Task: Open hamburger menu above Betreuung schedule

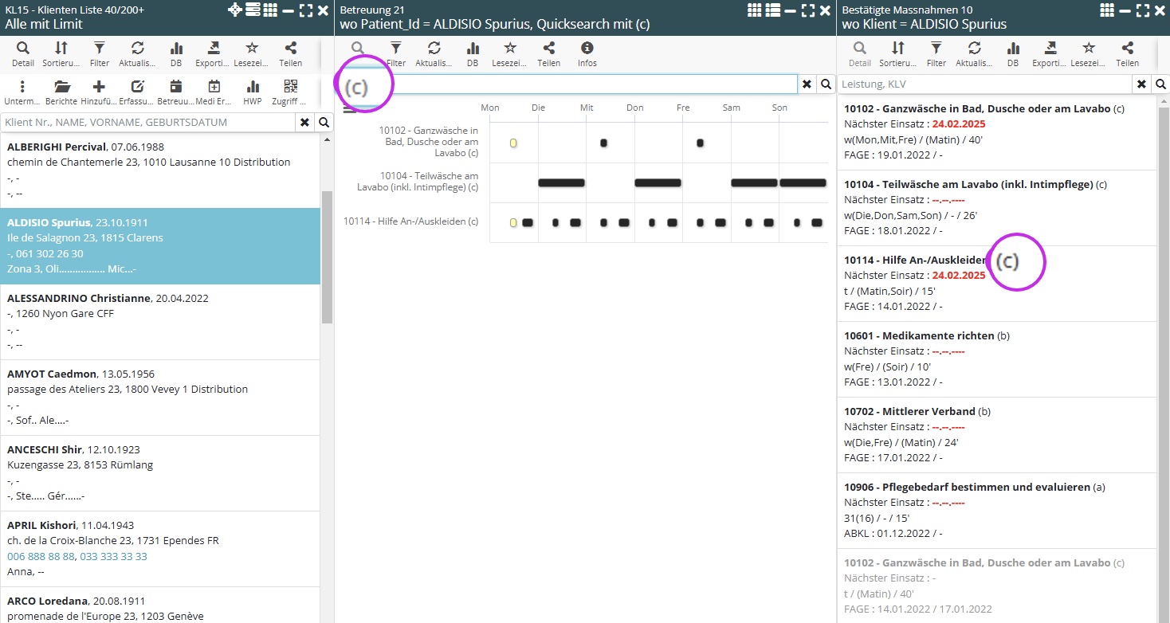Action: tap(349, 109)
